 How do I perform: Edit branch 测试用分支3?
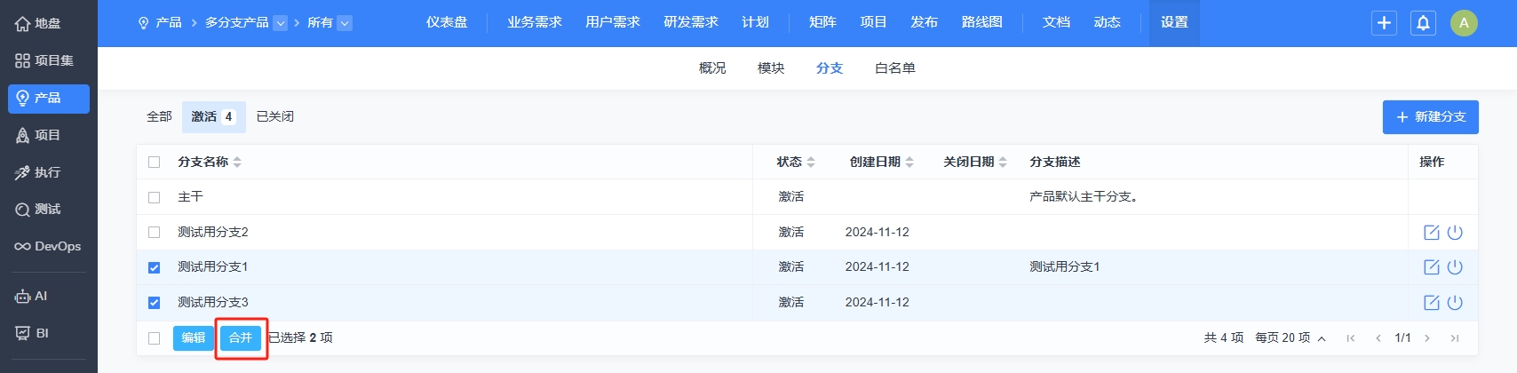(x=1431, y=303)
